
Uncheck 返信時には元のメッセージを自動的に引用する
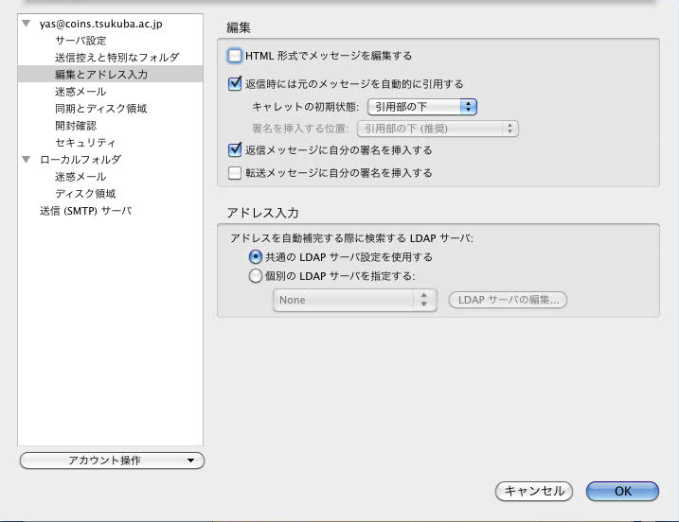pos(234,83)
